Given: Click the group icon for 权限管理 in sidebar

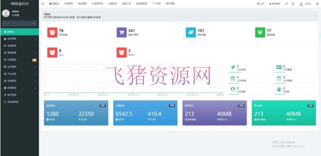Looking at the screenshot, I should click(x=5, y=88).
